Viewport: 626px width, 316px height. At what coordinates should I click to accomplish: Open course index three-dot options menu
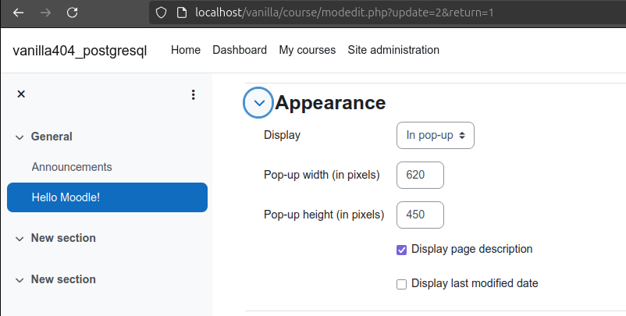pos(194,94)
